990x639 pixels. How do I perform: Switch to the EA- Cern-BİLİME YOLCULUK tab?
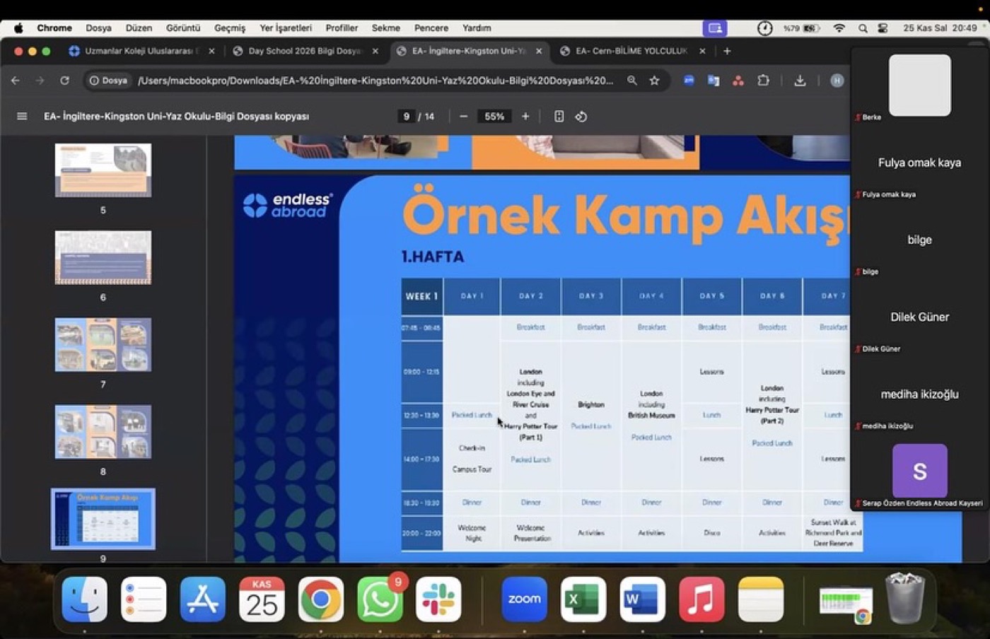[x=631, y=51]
